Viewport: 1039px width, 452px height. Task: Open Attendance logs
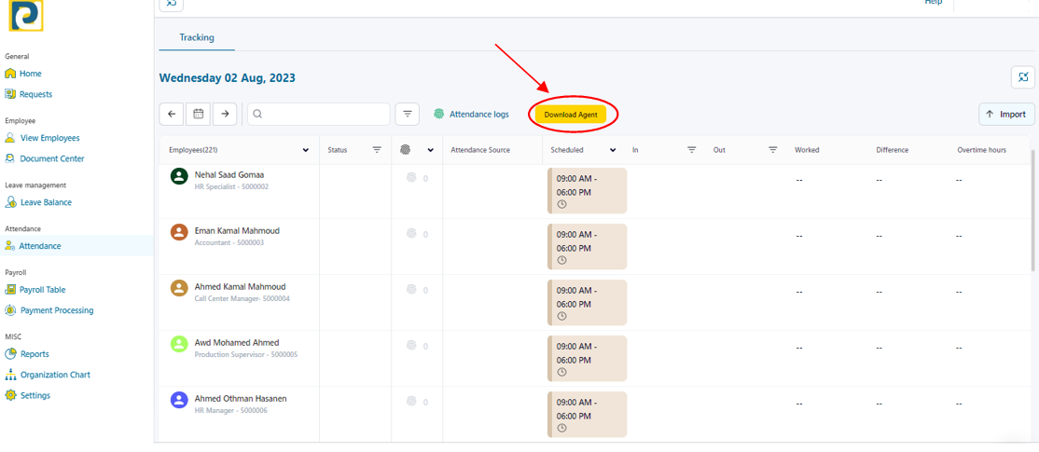pyautogui.click(x=471, y=114)
